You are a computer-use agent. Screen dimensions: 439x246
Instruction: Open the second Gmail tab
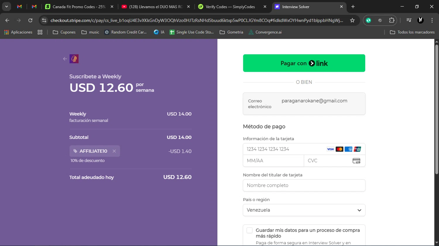[x=34, y=6]
